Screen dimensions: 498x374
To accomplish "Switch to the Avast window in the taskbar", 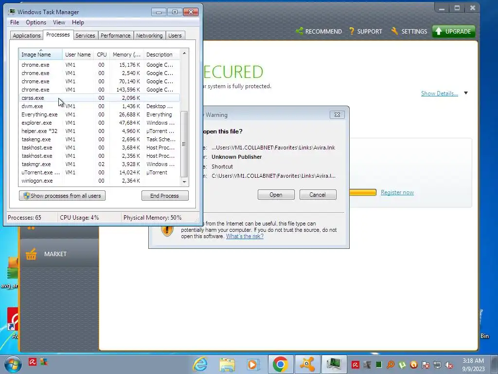I will click(x=307, y=364).
